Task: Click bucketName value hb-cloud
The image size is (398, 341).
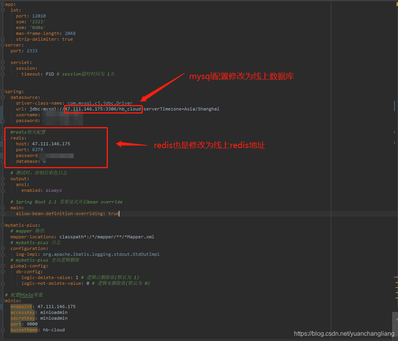Action: [x=54, y=330]
